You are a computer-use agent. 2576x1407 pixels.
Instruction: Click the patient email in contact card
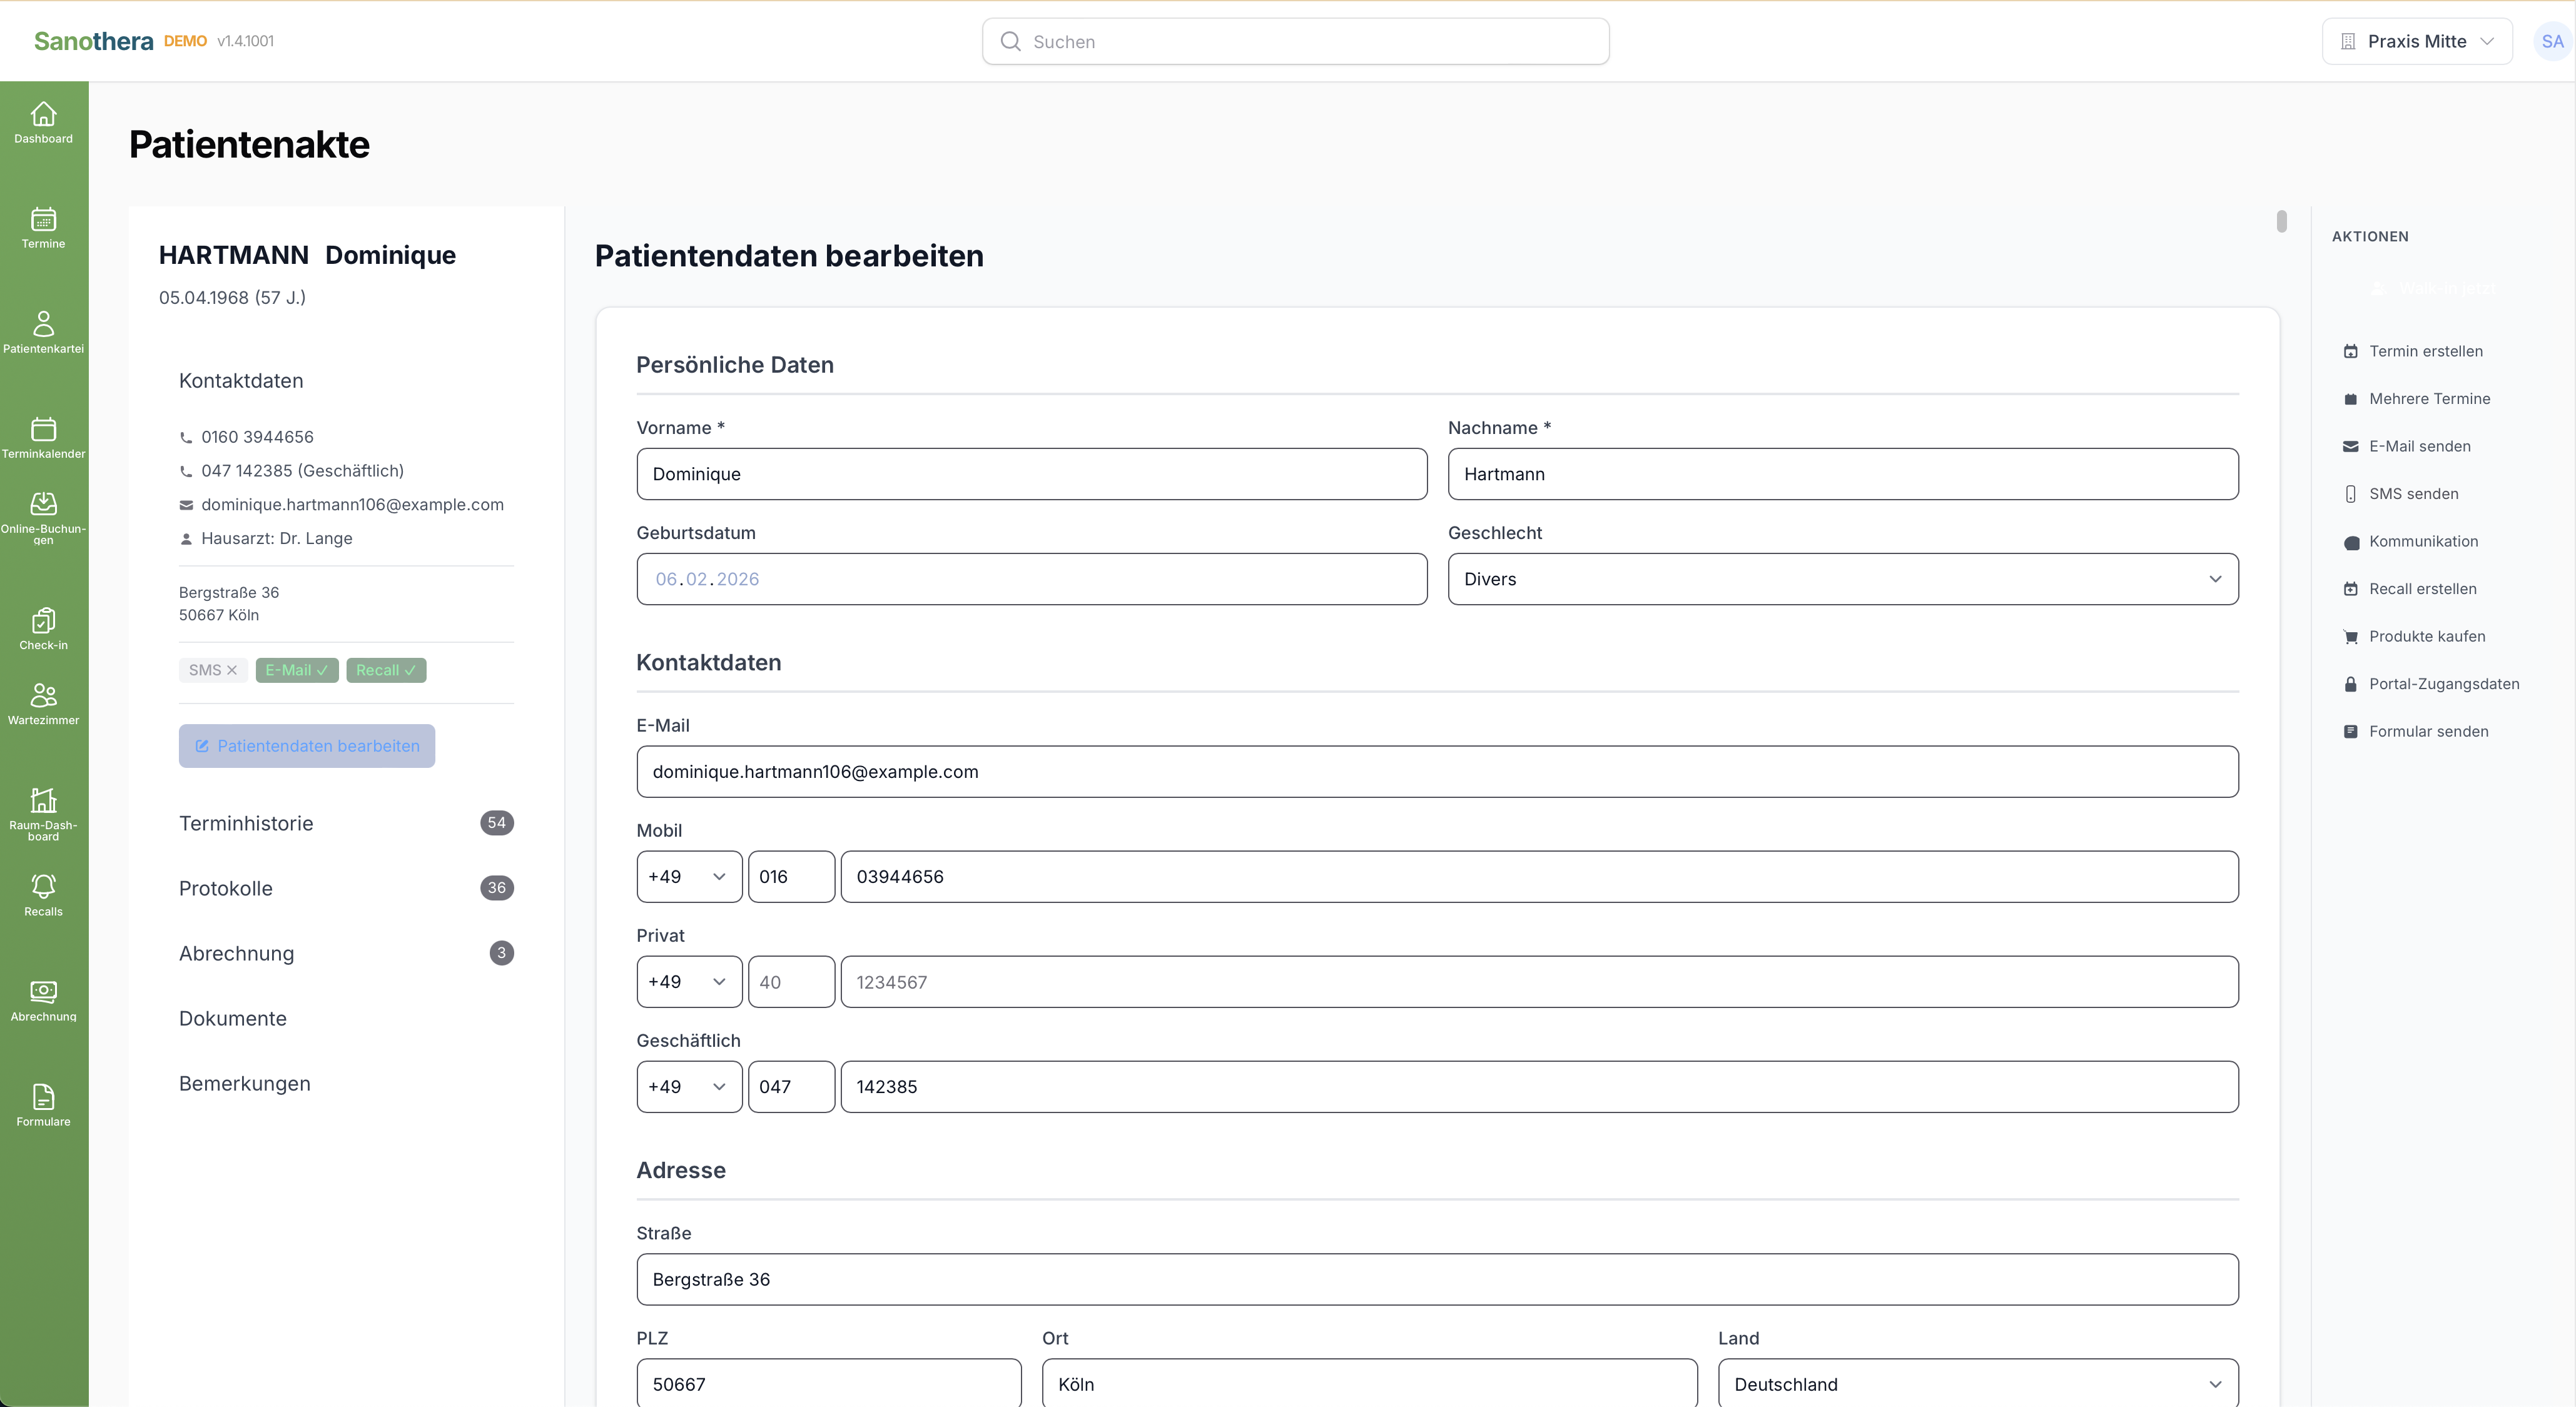coord(352,504)
